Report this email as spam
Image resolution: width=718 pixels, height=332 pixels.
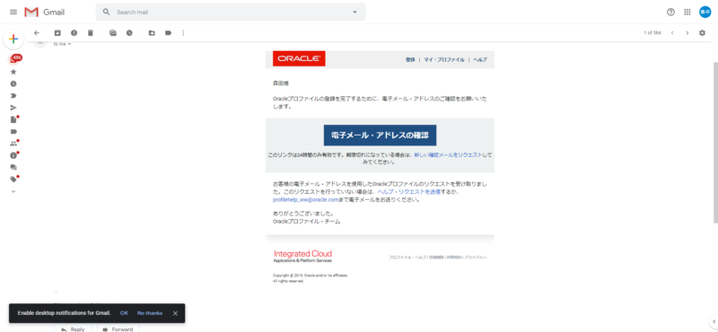tap(74, 33)
